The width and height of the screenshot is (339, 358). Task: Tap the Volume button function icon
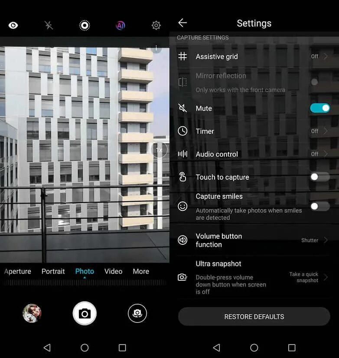(183, 240)
